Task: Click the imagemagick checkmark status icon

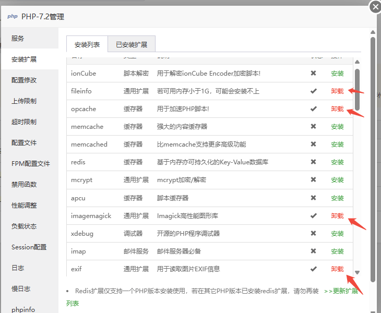Action: [x=314, y=215]
